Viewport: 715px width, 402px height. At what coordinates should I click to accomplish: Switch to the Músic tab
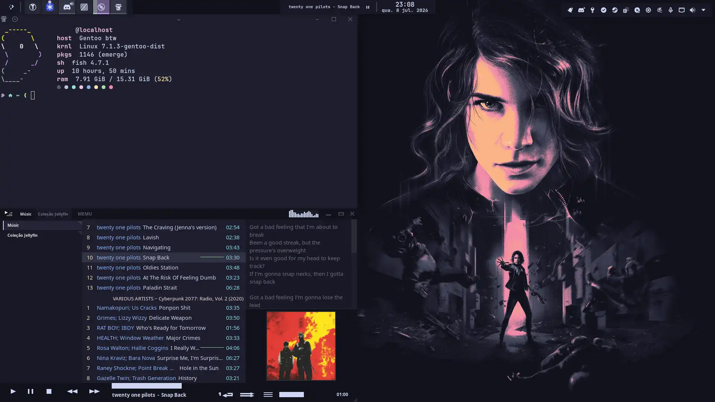[26, 214]
